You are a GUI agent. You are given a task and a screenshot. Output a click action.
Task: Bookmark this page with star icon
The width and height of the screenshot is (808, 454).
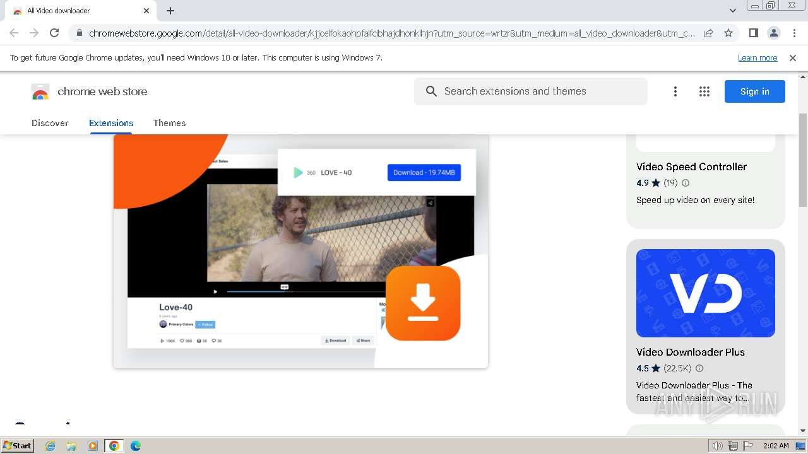click(728, 33)
